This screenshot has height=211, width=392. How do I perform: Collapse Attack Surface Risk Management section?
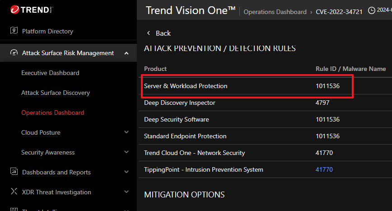pyautogui.click(x=126, y=53)
